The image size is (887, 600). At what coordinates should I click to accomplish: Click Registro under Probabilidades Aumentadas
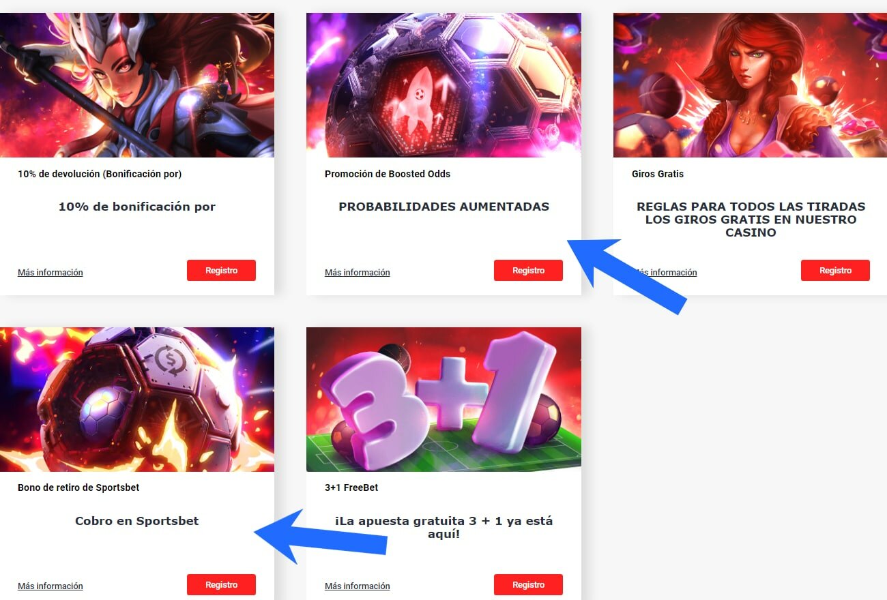point(528,270)
